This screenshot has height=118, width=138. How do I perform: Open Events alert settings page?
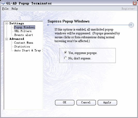[x=24, y=35]
